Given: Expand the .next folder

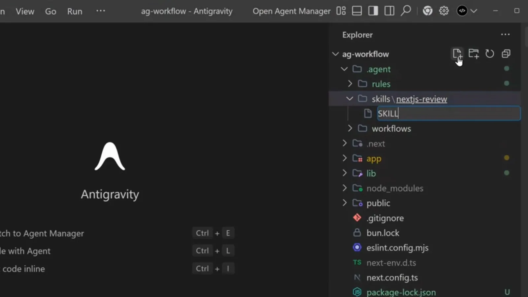Looking at the screenshot, I should [x=345, y=143].
